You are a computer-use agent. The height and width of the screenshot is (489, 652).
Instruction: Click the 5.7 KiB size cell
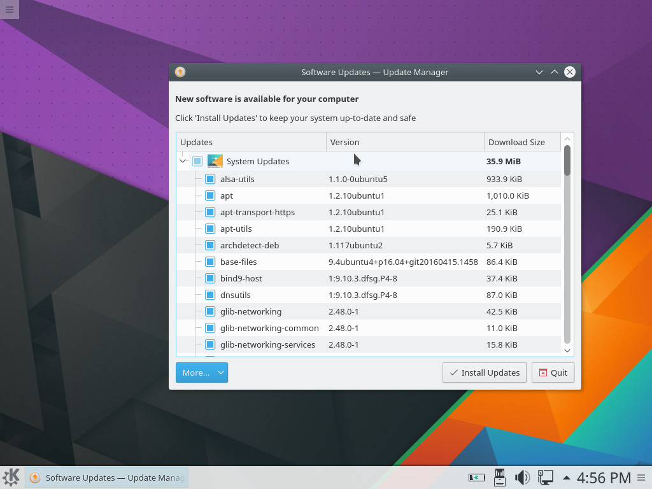(x=499, y=245)
